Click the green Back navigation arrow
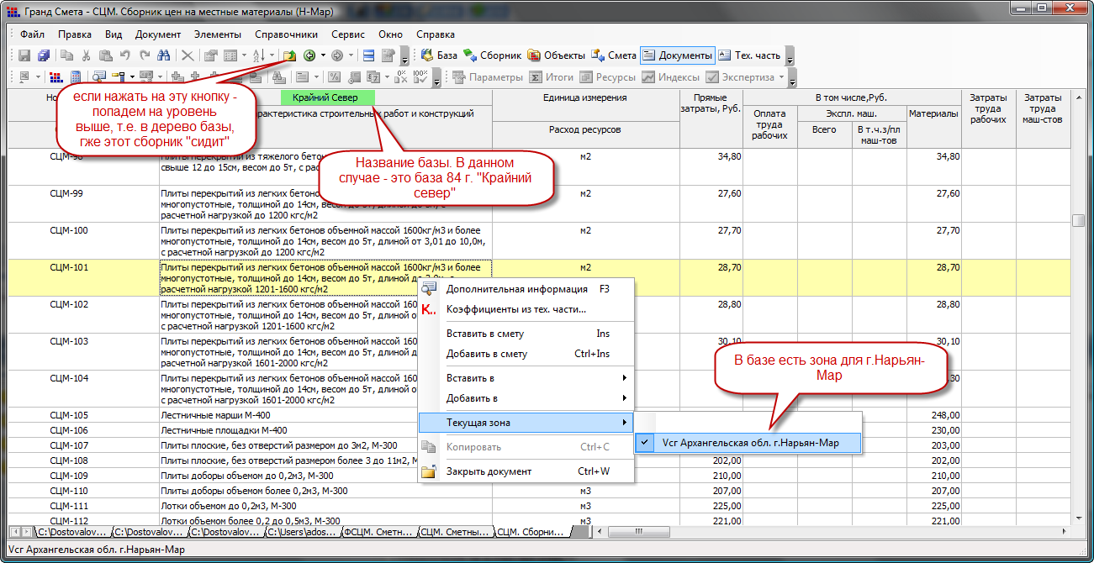The image size is (1094, 563). (309, 56)
